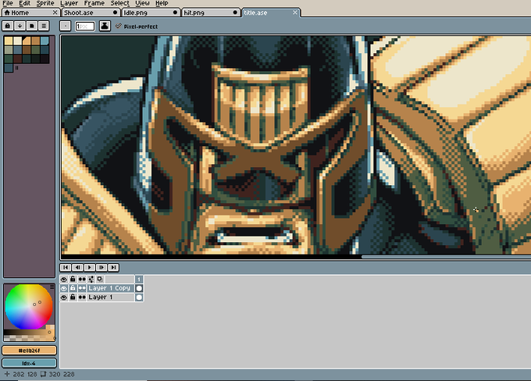The height and width of the screenshot is (381, 531).
Task: Go to first frame button
Action: pos(66,268)
